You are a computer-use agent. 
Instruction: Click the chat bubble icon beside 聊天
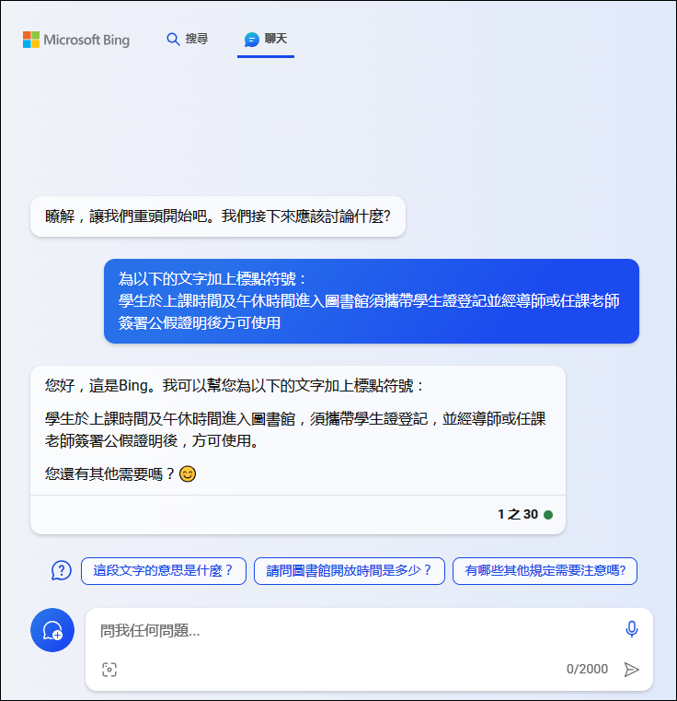[251, 40]
